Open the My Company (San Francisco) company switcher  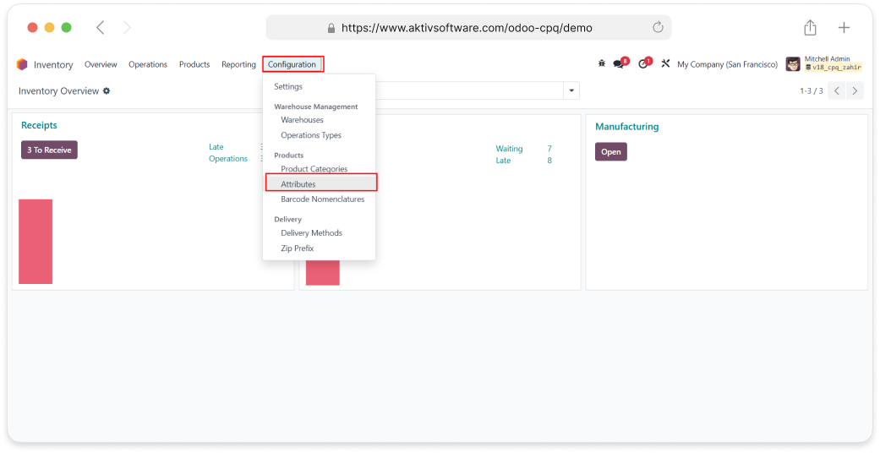tap(727, 64)
